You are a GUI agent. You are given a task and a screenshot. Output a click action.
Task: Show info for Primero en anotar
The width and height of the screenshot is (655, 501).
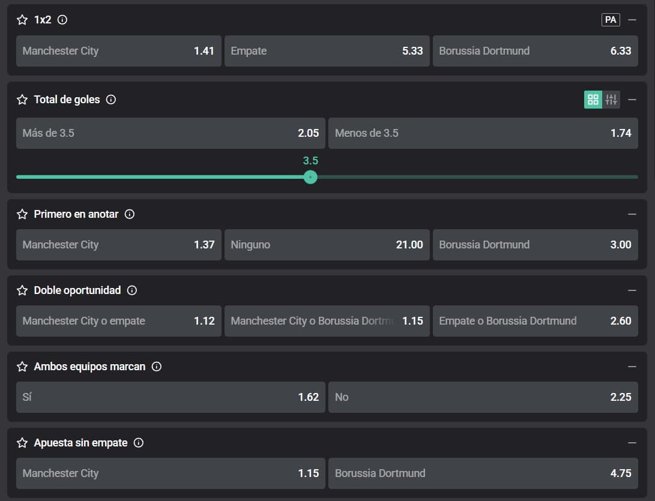tap(129, 214)
